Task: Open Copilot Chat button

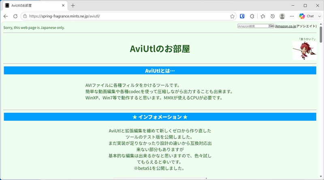Action: pyautogui.click(x=307, y=16)
